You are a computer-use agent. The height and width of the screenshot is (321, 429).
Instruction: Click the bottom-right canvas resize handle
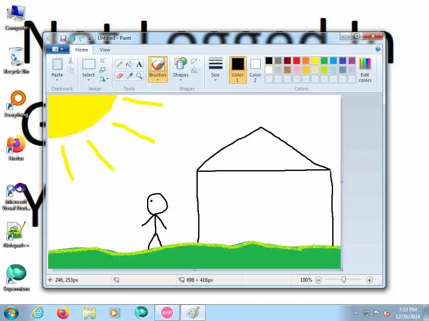point(341,270)
